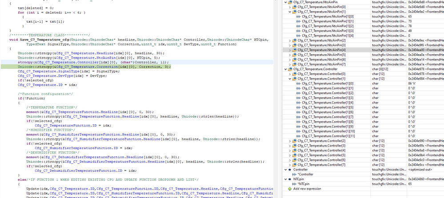Click the green highlighted Correction strncpy line

[x=94, y=67]
